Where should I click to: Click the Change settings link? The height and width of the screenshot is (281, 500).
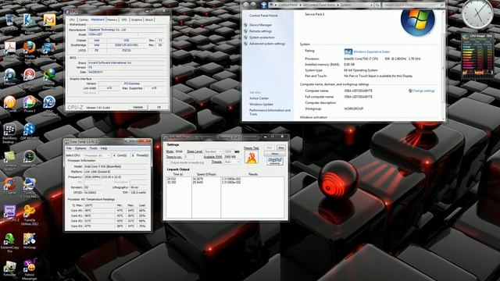pos(423,91)
